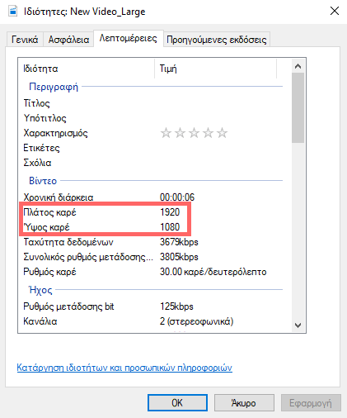Click the duration value 00:00:06
347x418 pixels.
(177, 197)
